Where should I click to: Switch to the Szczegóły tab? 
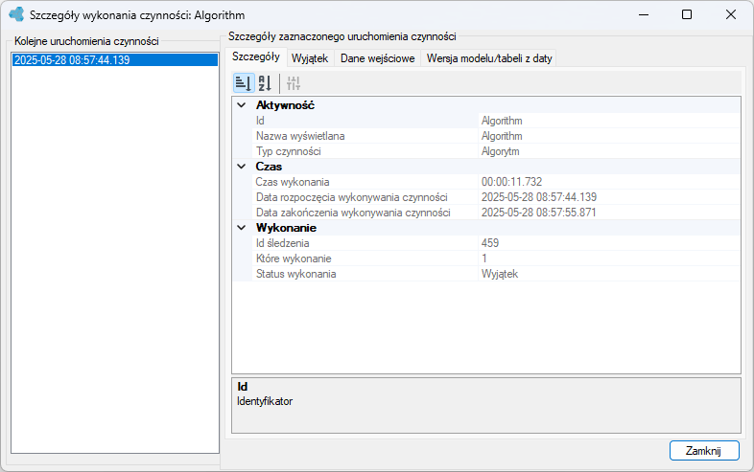[256, 57]
